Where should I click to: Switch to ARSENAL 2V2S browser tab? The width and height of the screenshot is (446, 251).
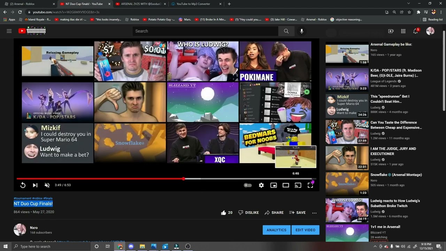(140, 4)
